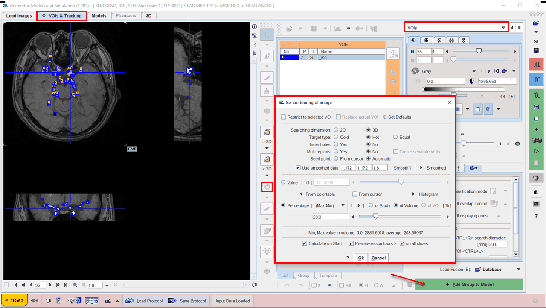Open the Gray colortable dropdown arrow
This screenshot has width=546, height=308.
click(473, 71)
